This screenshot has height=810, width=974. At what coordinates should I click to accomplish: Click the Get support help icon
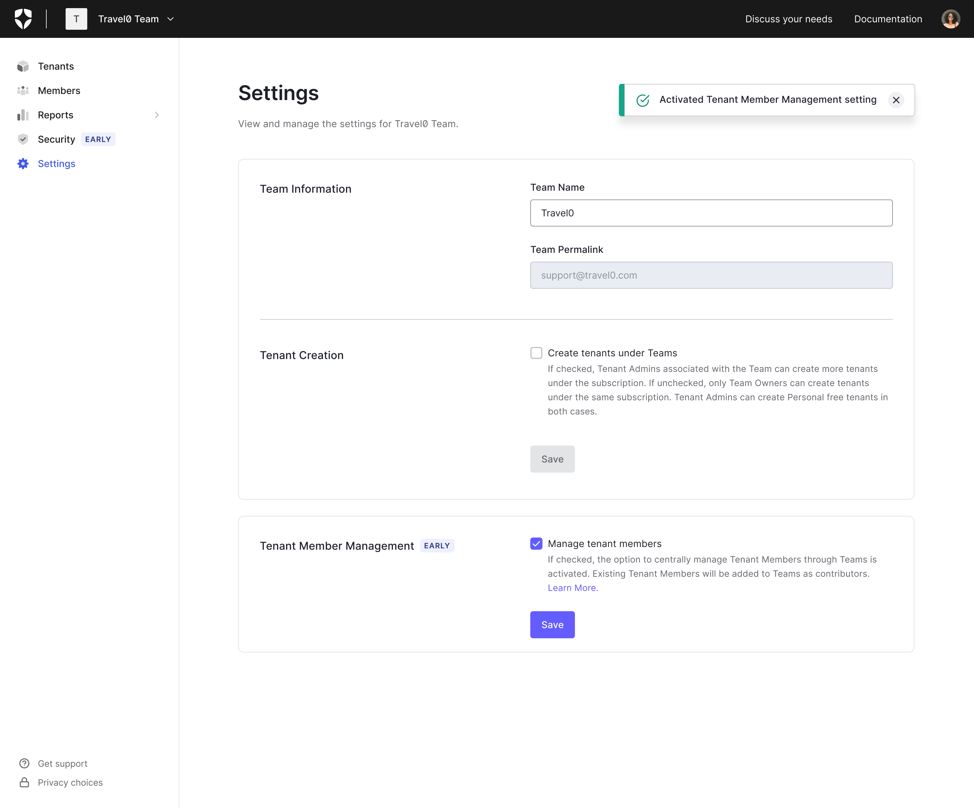pyautogui.click(x=24, y=764)
